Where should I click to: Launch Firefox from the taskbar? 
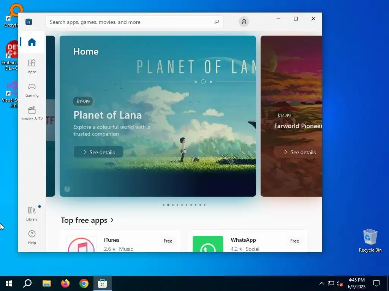click(65, 283)
